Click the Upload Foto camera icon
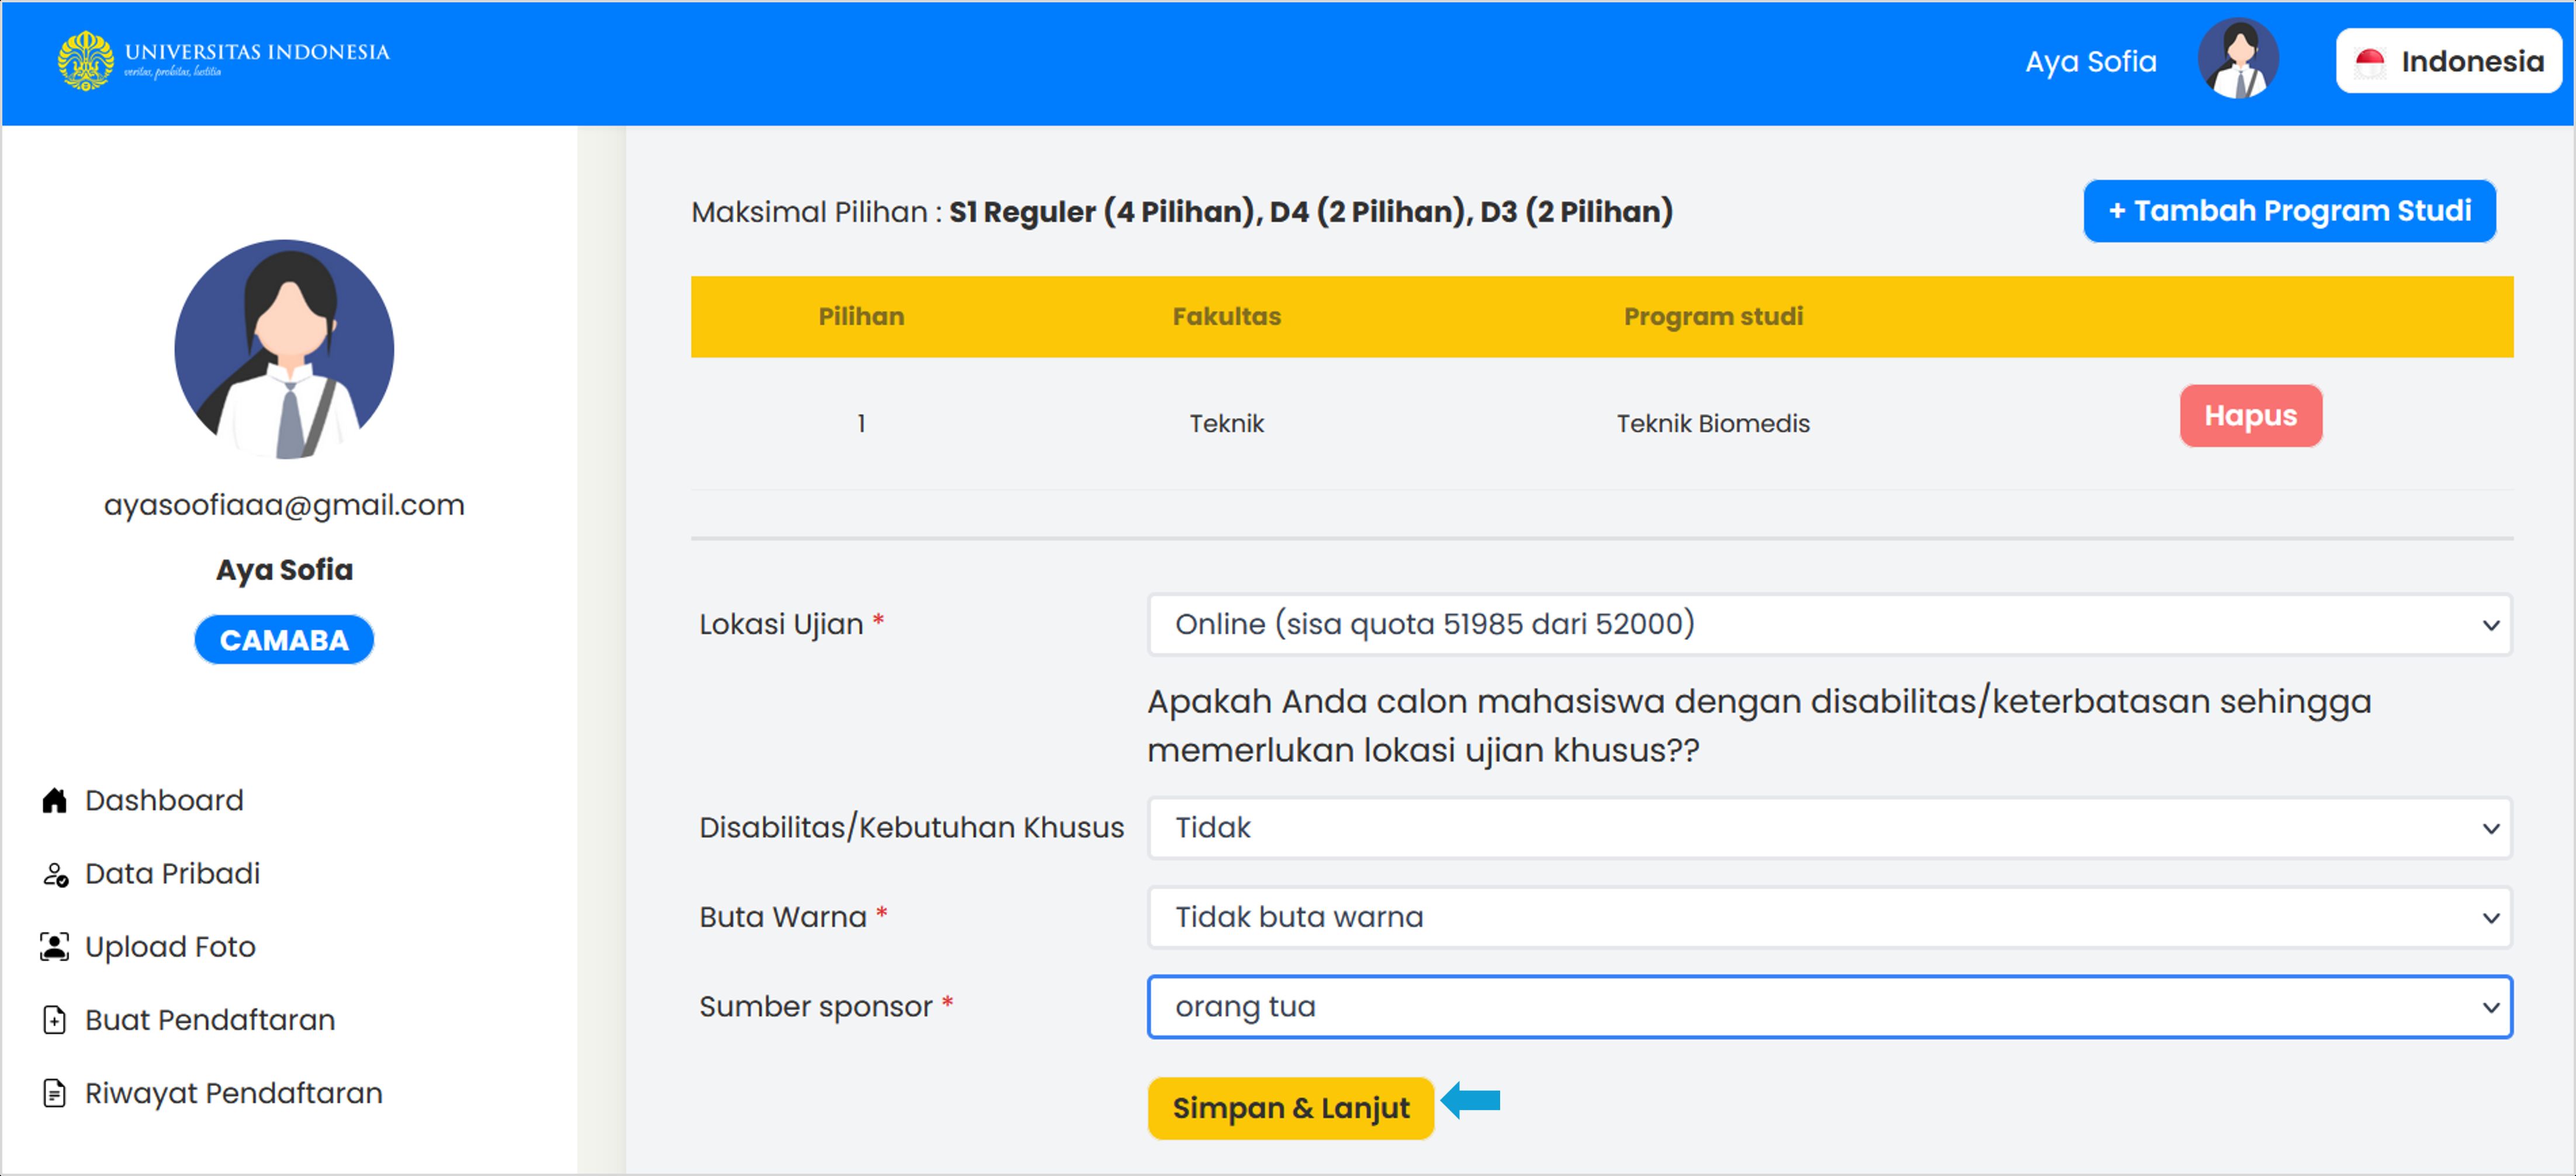 (x=54, y=946)
